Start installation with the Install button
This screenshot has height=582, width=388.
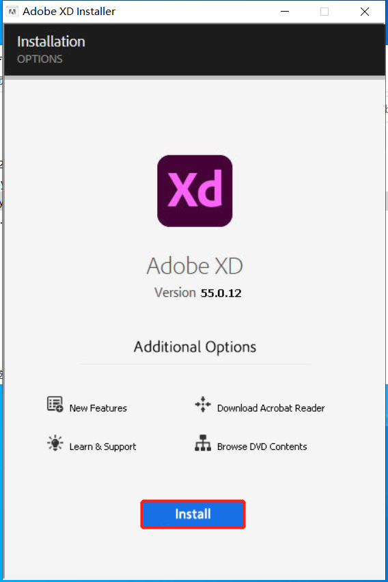(193, 514)
